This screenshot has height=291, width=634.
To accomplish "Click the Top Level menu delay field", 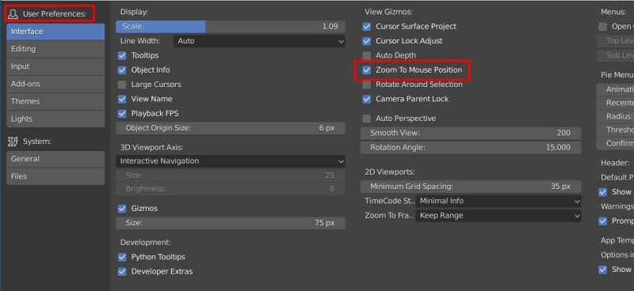I will pos(616,41).
